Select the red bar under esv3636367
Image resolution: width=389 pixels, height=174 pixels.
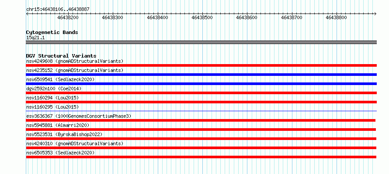click(201, 120)
